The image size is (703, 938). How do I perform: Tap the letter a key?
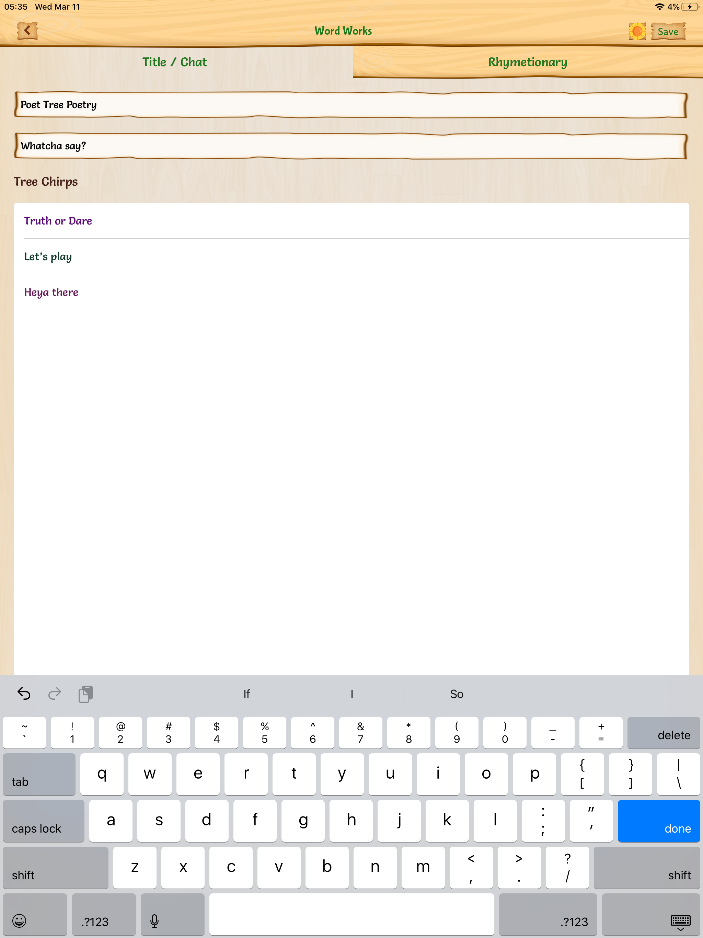click(111, 821)
